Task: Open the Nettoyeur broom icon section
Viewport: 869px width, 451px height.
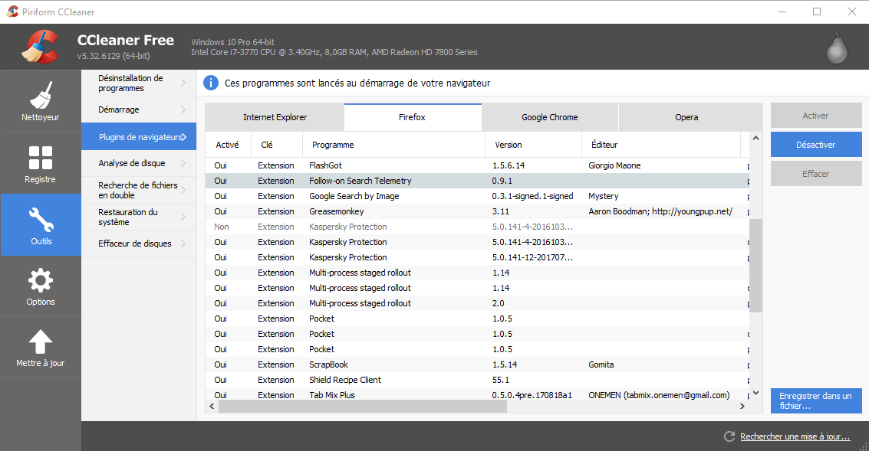Action: coord(41,95)
